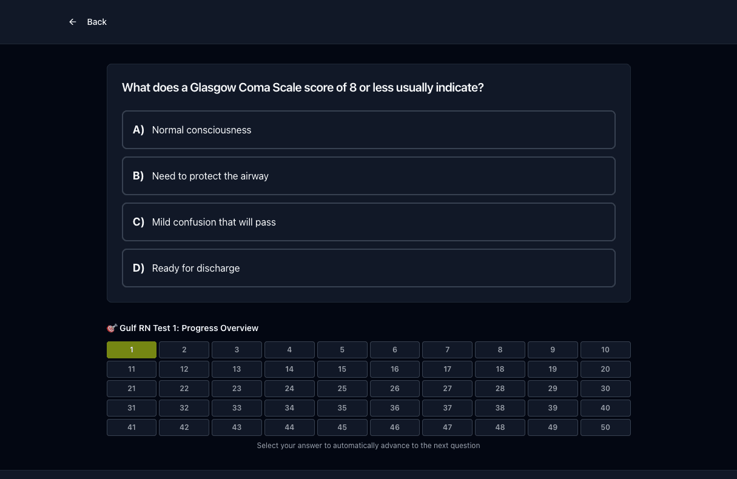
Task: Go to question 27
Action: (447, 389)
